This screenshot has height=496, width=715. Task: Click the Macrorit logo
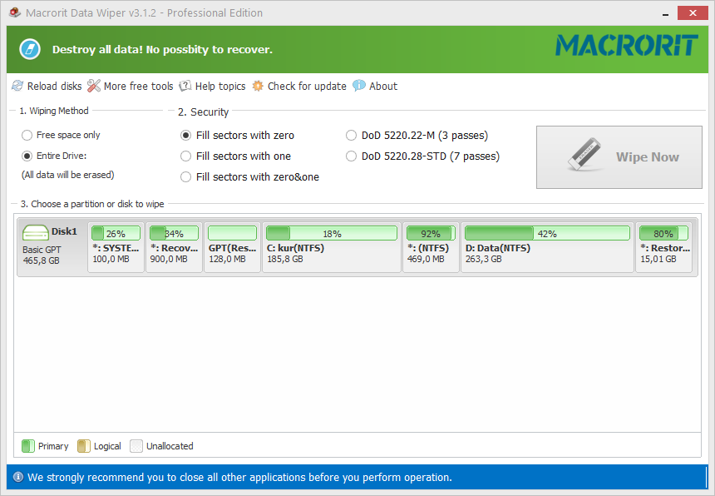coord(627,45)
